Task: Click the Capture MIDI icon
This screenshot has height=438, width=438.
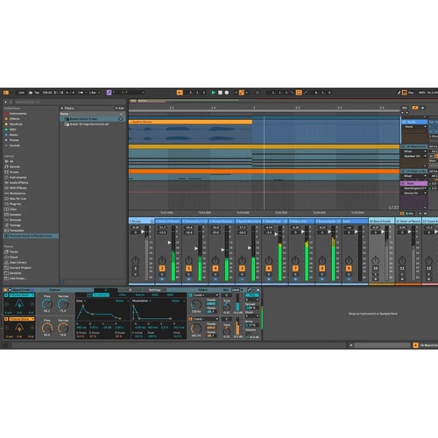Action: pos(252,93)
